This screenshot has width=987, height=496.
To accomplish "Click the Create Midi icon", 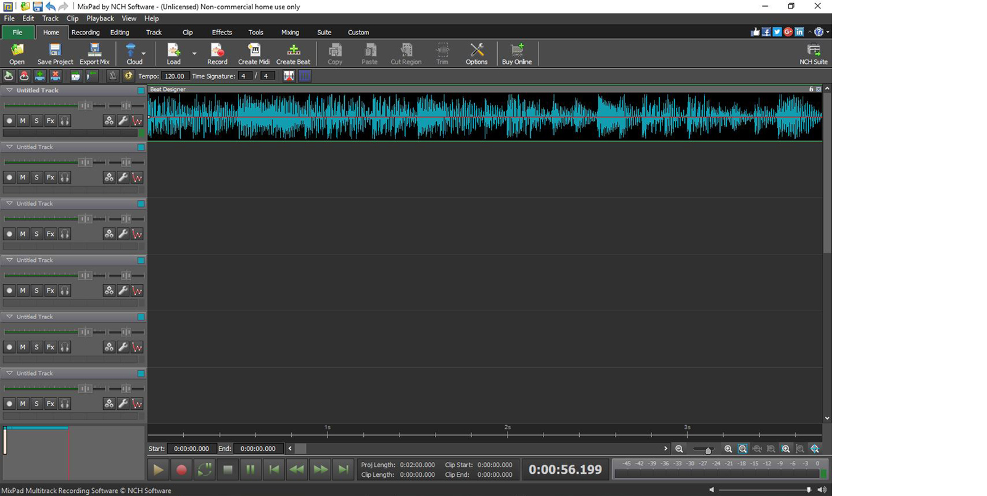I will click(254, 54).
